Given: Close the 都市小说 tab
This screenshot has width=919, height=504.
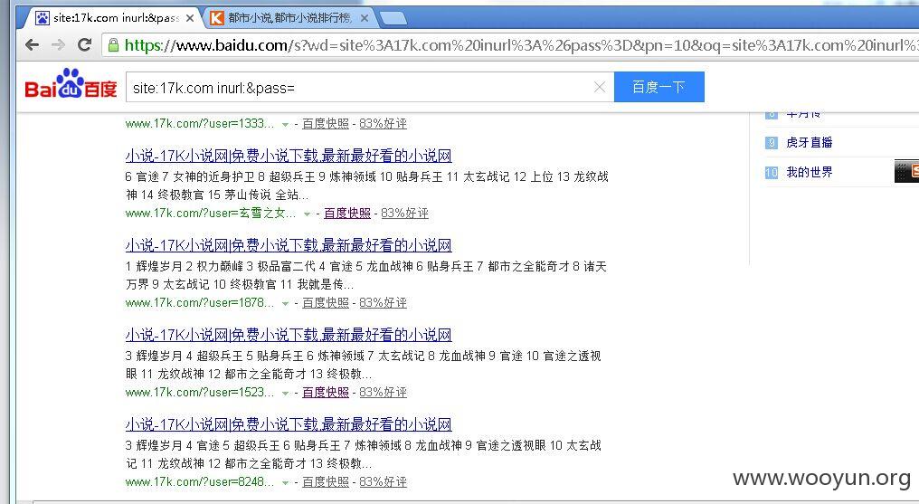Looking at the screenshot, I should coord(365,18).
